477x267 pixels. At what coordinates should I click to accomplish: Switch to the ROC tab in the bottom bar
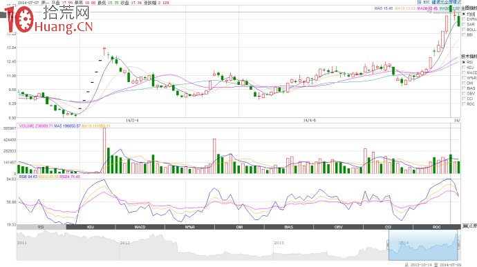[437, 227]
